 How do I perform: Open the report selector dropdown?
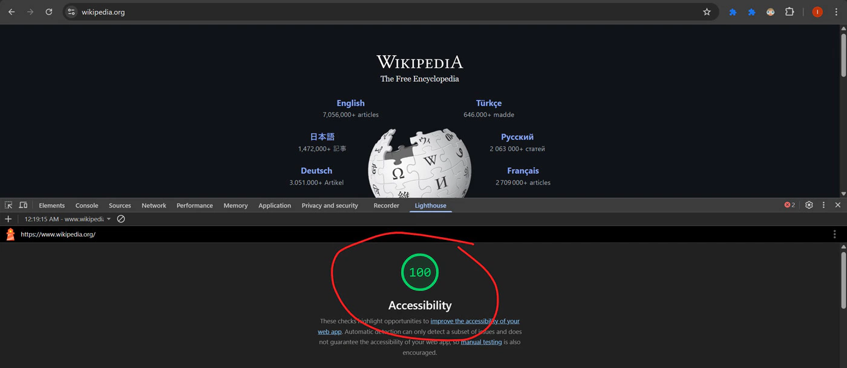tap(68, 219)
